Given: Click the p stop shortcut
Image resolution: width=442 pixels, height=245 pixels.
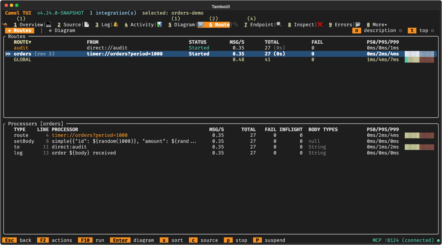Looking at the screenshot, I should coord(236,240).
